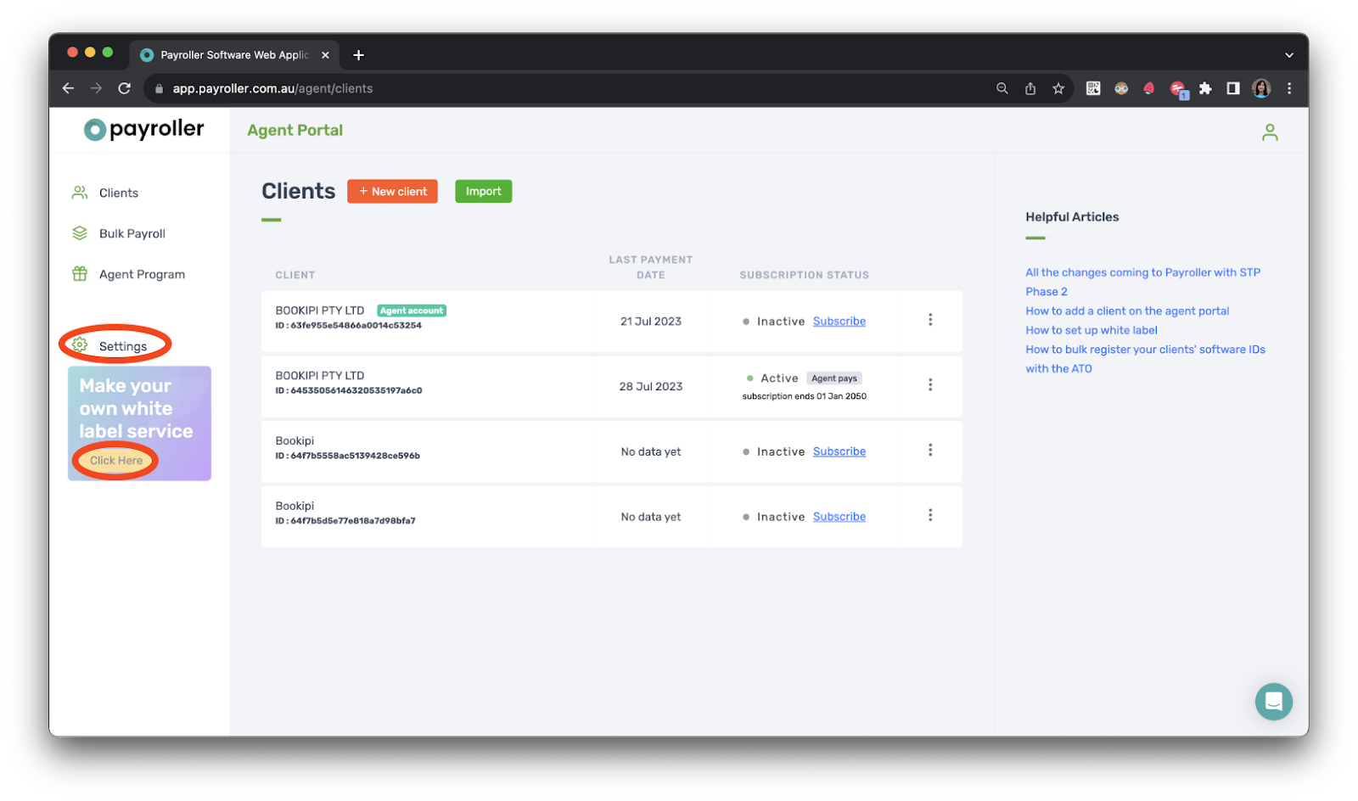This screenshot has height=801, width=1358.
Task: Open the Agent Program menu item
Action: [x=142, y=275]
